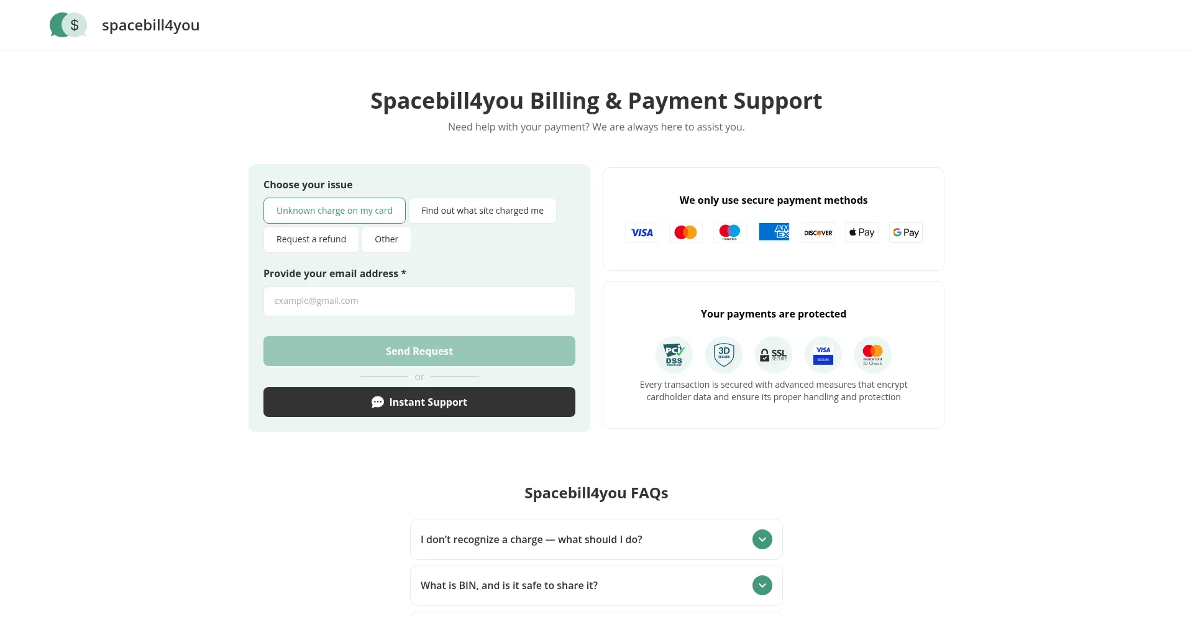Focus the email address input field

(x=419, y=301)
